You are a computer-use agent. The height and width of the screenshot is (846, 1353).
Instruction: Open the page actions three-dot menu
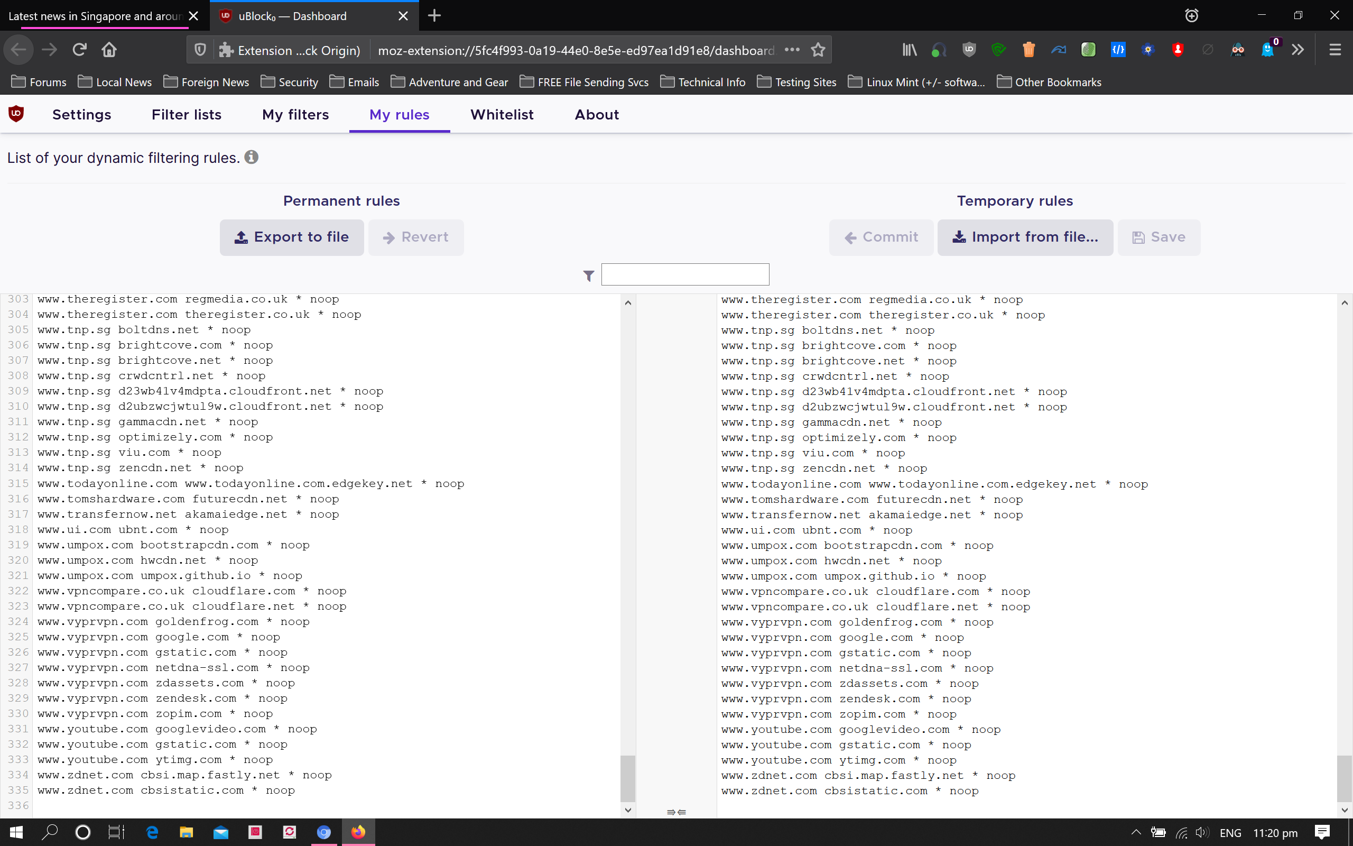pyautogui.click(x=792, y=50)
